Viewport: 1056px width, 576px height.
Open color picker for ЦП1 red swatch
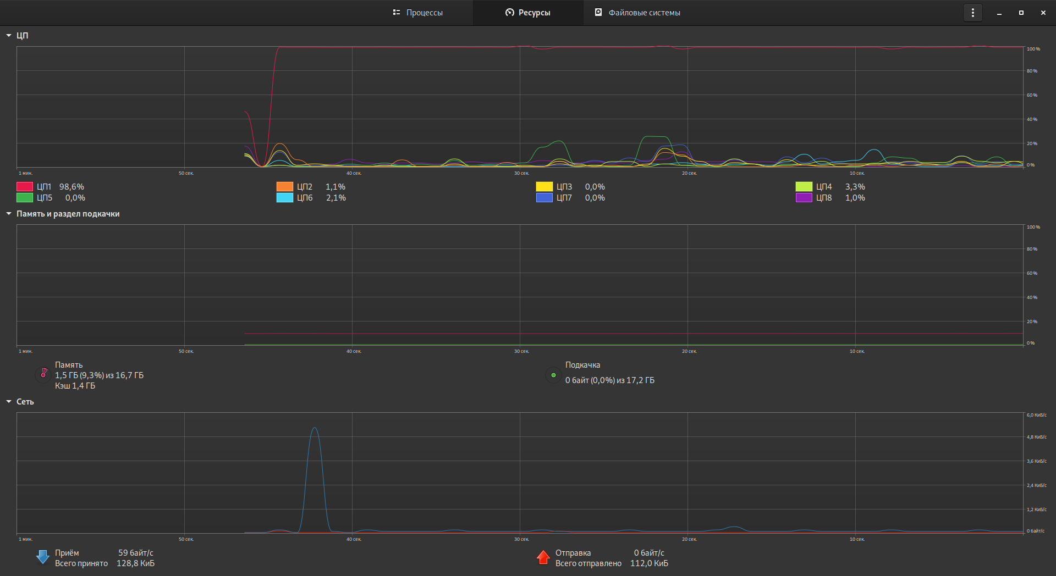tap(25, 187)
